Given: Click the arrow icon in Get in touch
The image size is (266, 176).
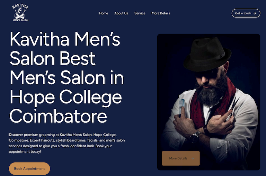Looking at the screenshot, I should point(255,13).
